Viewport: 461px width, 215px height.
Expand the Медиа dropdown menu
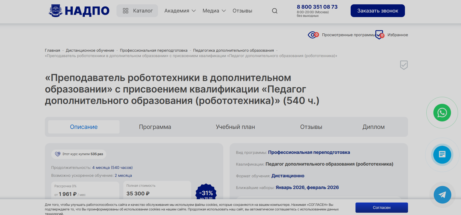click(x=214, y=11)
